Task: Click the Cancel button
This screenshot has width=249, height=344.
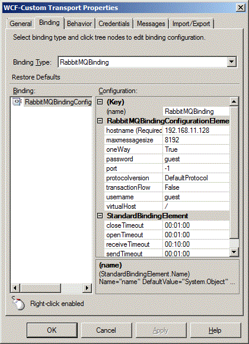Action: coord(106,330)
